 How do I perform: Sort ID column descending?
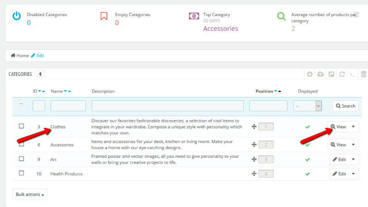click(40, 91)
